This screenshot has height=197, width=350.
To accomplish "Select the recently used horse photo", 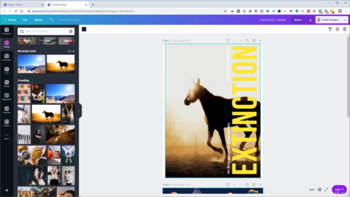I will coord(61,64).
